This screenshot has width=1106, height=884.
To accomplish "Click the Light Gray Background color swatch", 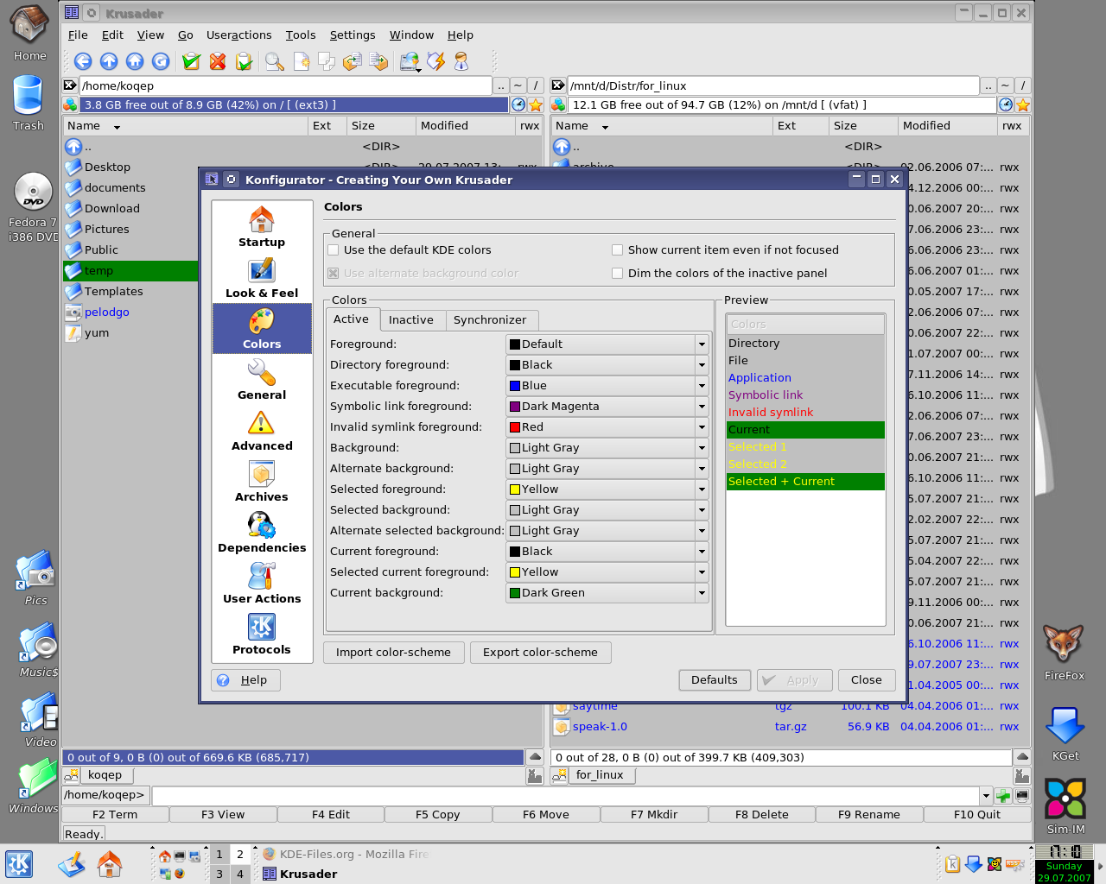I will point(515,448).
